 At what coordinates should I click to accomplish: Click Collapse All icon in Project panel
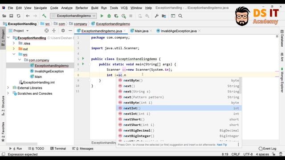point(54,31)
